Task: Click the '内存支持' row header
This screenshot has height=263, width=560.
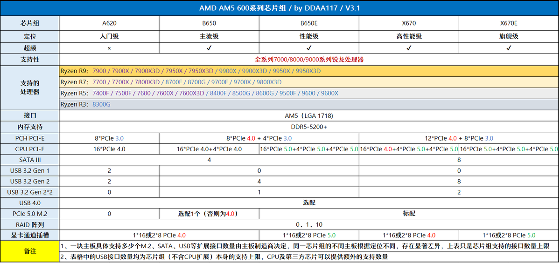Action: point(29,127)
